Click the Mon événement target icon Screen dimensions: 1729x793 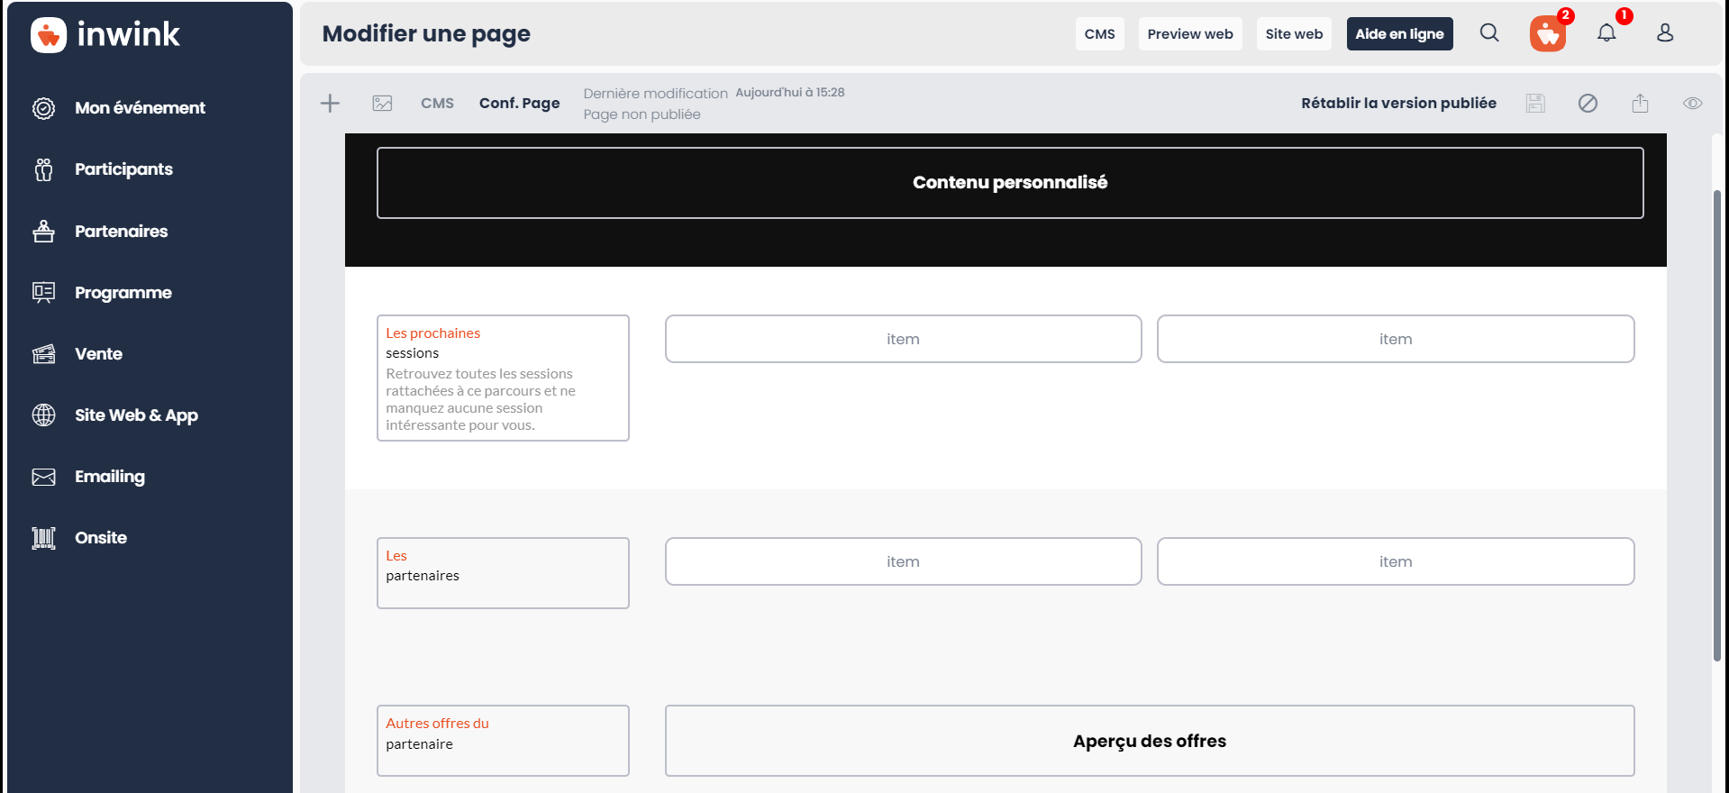tap(43, 108)
